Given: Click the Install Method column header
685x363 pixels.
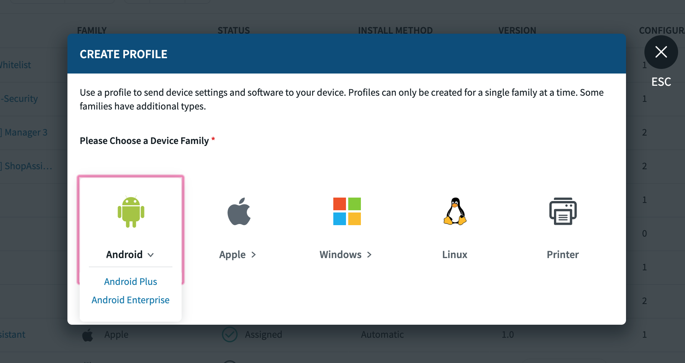Looking at the screenshot, I should tap(395, 30).
